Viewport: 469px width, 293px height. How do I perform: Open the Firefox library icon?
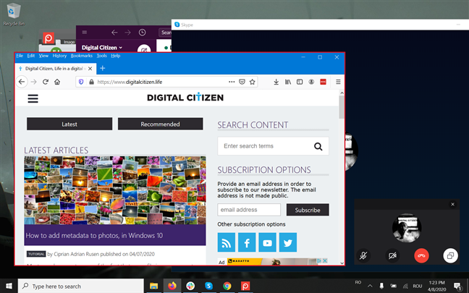click(x=288, y=82)
